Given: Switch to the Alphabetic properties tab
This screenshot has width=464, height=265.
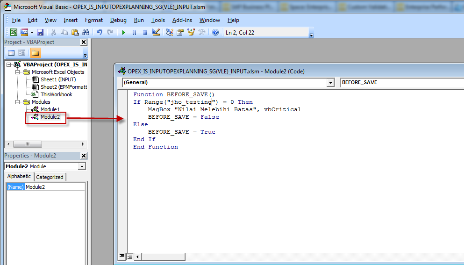Looking at the screenshot, I should click(19, 176).
